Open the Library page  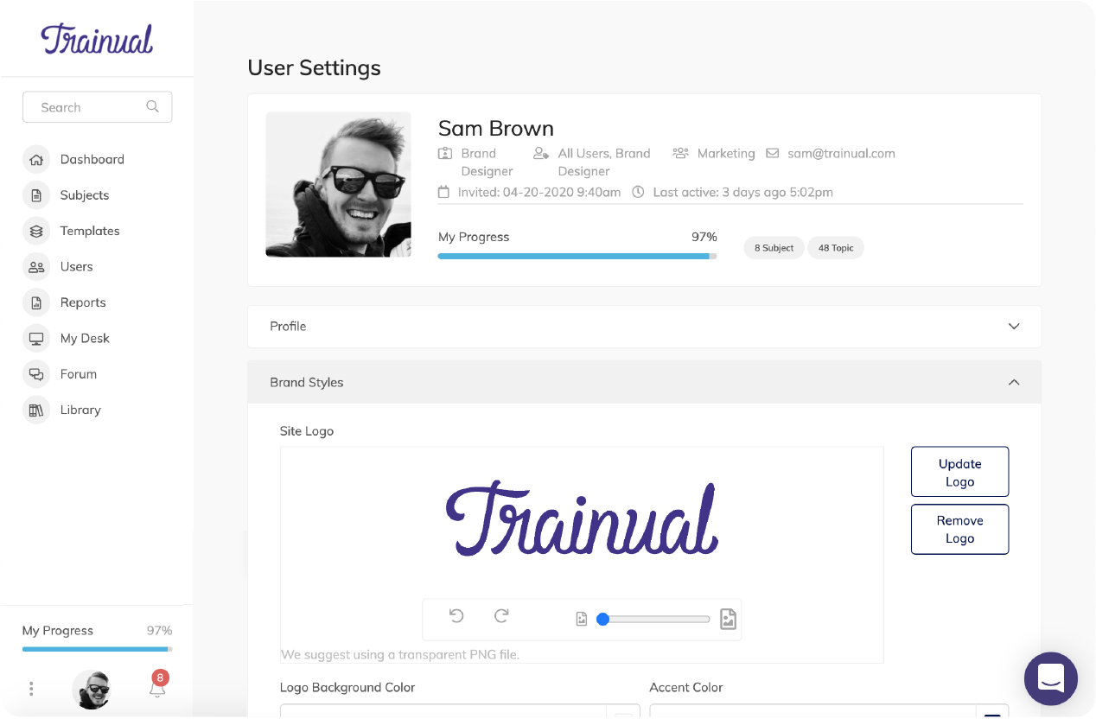point(80,410)
